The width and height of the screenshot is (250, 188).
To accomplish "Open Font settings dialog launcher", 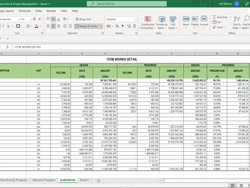I will tap(42, 33).
